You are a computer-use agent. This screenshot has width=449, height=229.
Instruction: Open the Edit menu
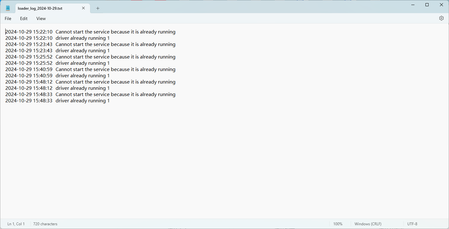pyautogui.click(x=24, y=18)
